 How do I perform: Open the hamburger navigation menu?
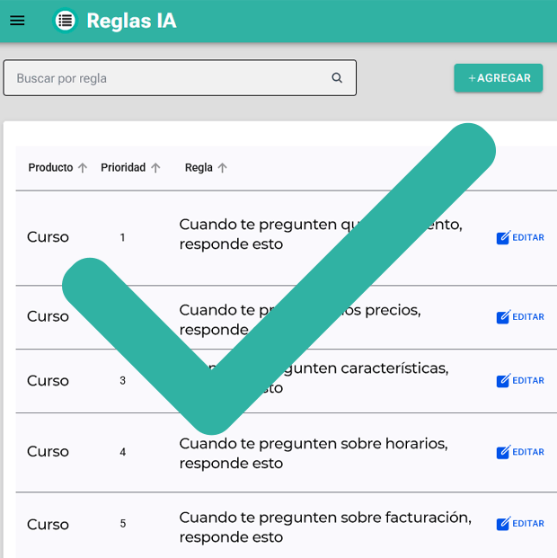(x=17, y=21)
